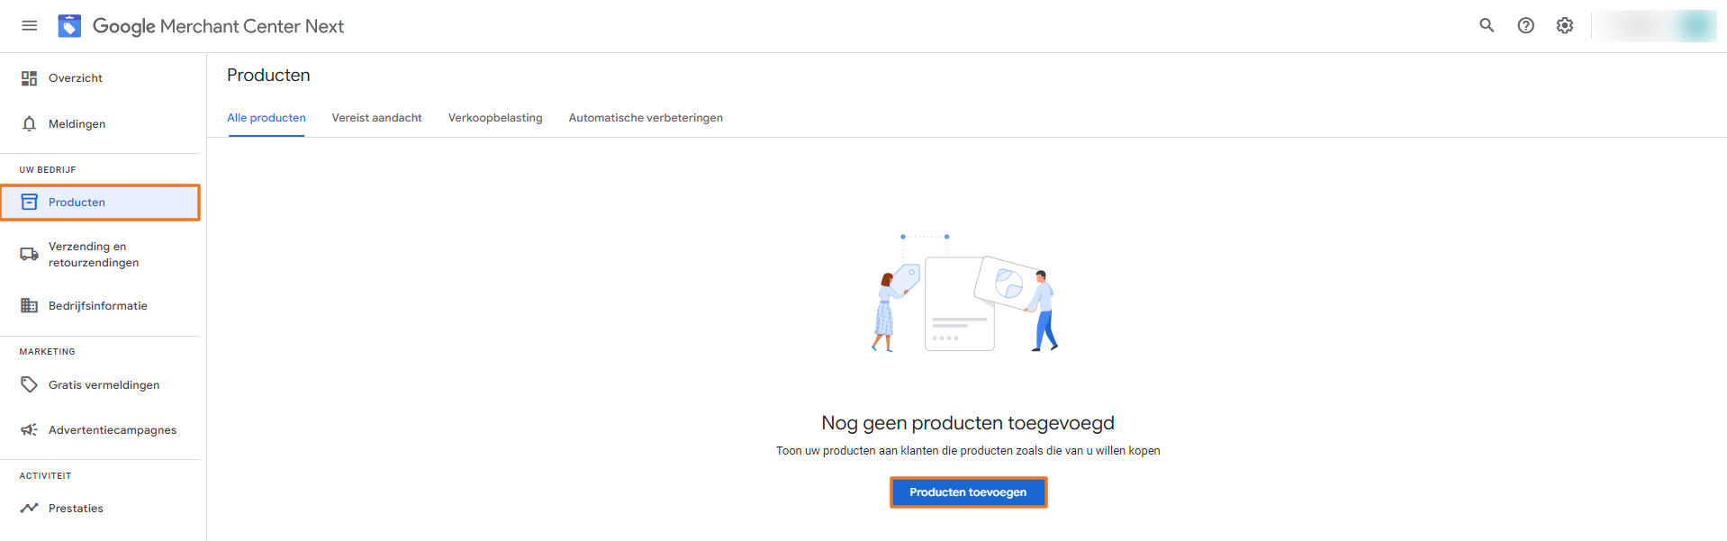Click the Meldingen bell icon
The image size is (1727, 541).
tap(30, 124)
